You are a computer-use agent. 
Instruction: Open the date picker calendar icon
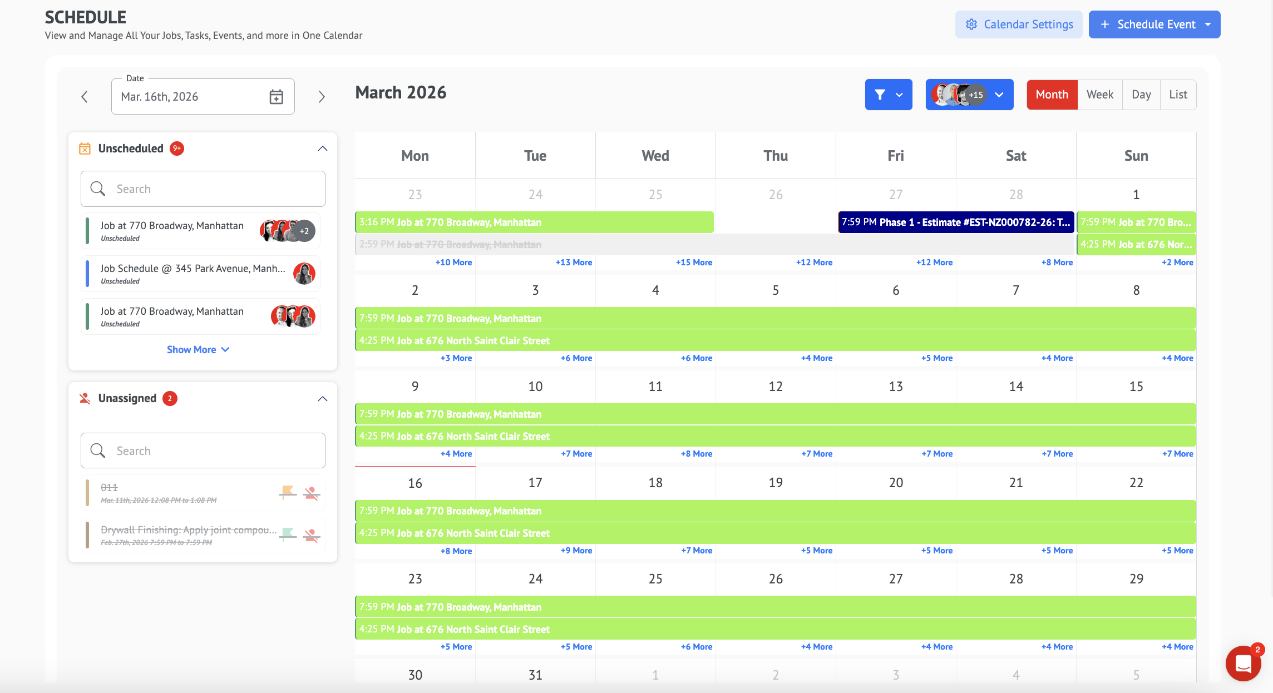click(x=276, y=97)
